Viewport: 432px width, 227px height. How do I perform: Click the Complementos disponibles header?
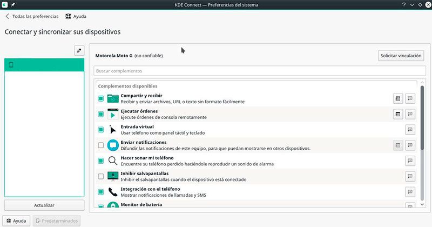[127, 86]
